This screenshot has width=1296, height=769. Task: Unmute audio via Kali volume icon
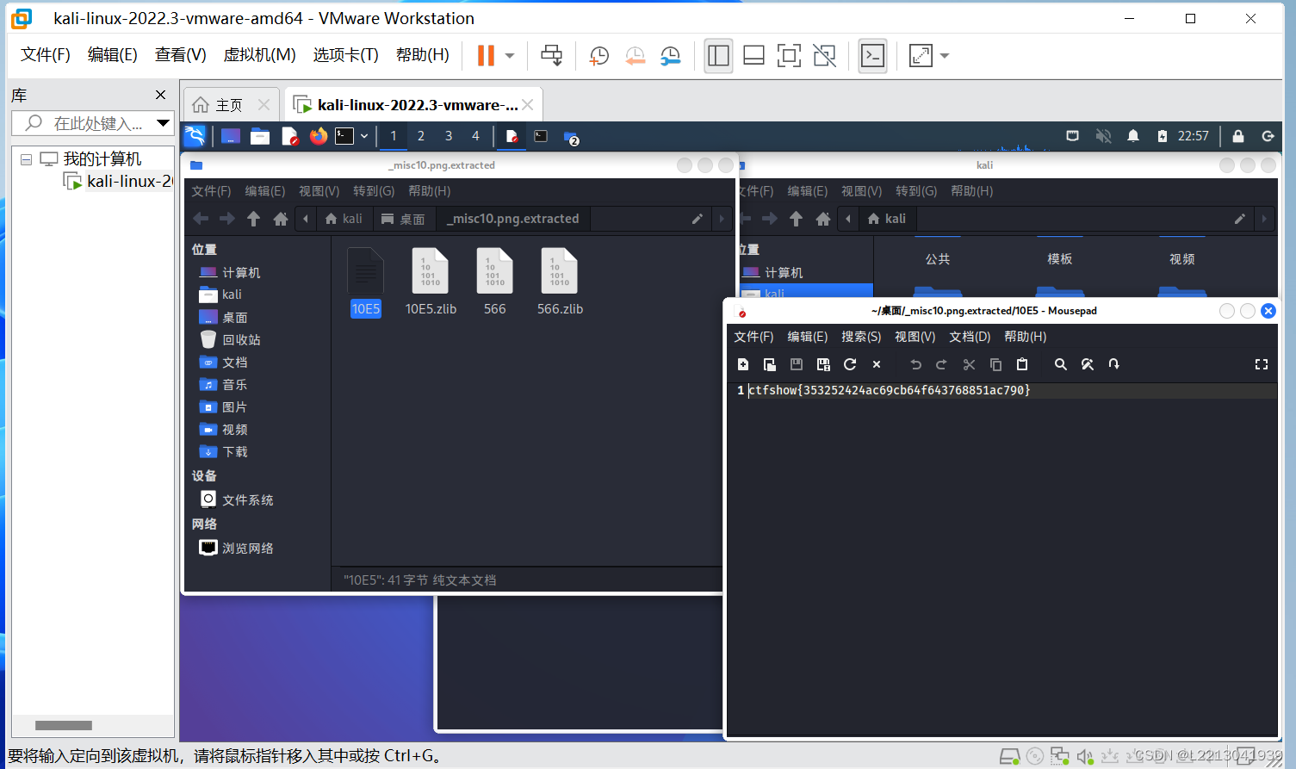point(1103,136)
